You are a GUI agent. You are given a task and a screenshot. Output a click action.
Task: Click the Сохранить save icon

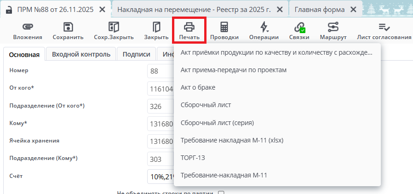click(68, 27)
